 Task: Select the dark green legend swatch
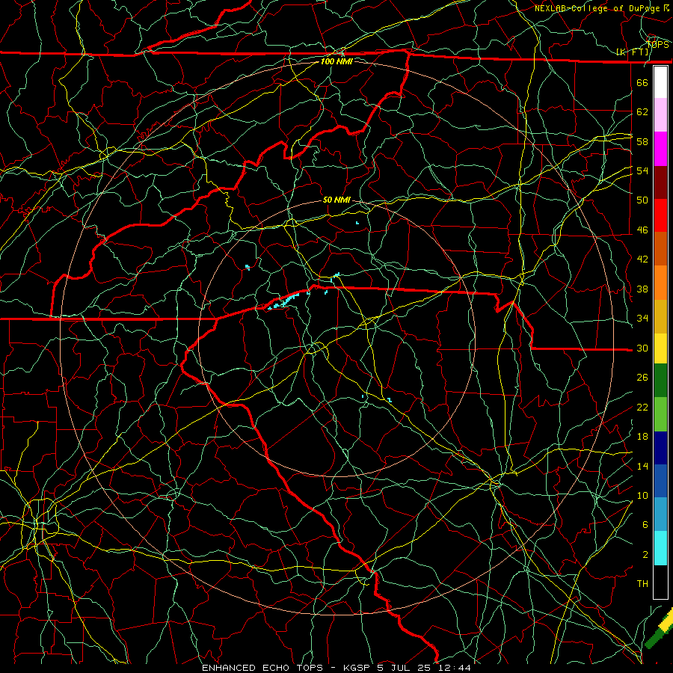click(x=660, y=381)
